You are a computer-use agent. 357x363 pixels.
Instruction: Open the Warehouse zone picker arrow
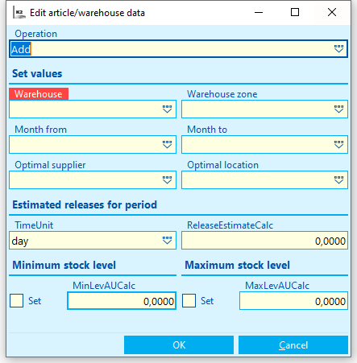pos(338,109)
